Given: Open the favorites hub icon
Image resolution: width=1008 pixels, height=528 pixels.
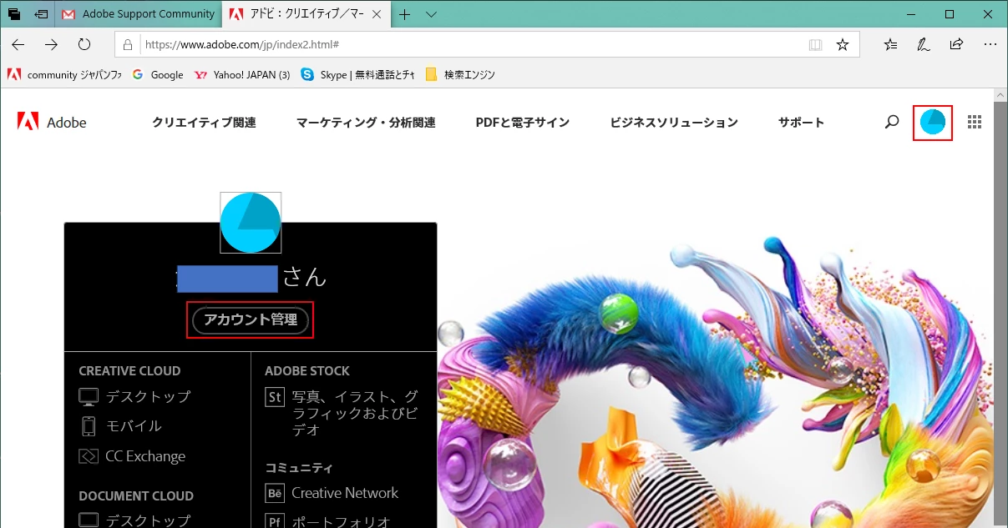Looking at the screenshot, I should coord(891,44).
